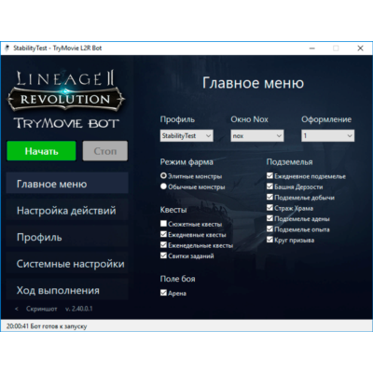Click the Скриншот link at the bottom
The height and width of the screenshot is (373, 373).
42,309
